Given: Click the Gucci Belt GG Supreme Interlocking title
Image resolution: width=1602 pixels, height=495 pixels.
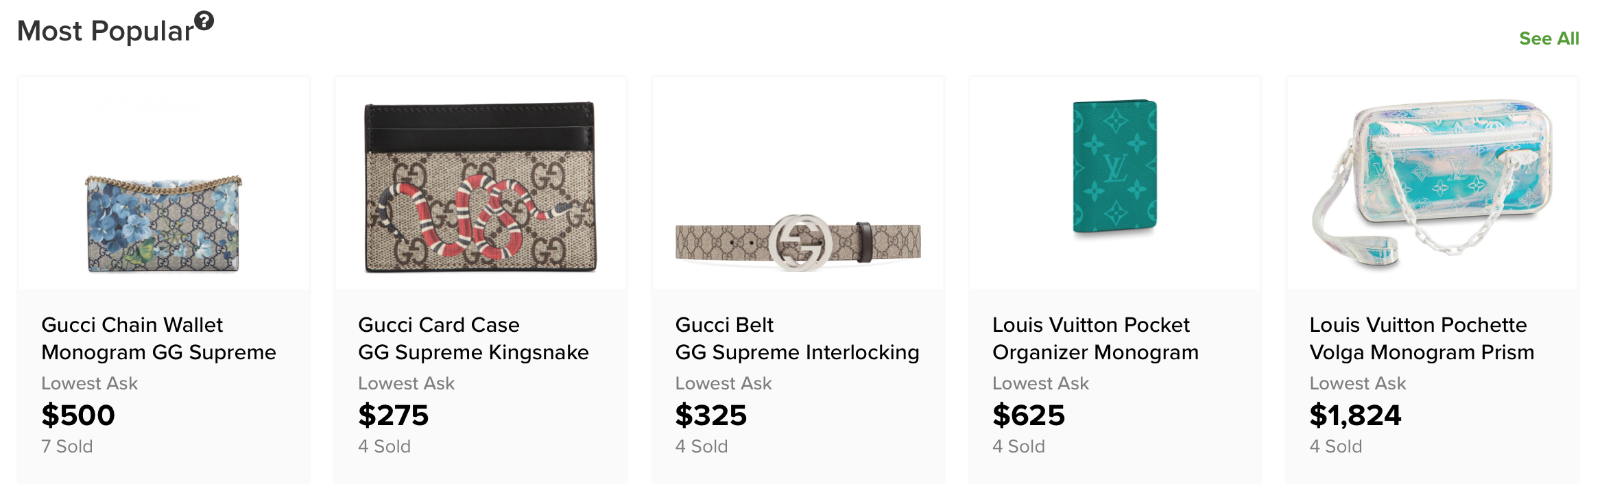Looking at the screenshot, I should click(797, 338).
